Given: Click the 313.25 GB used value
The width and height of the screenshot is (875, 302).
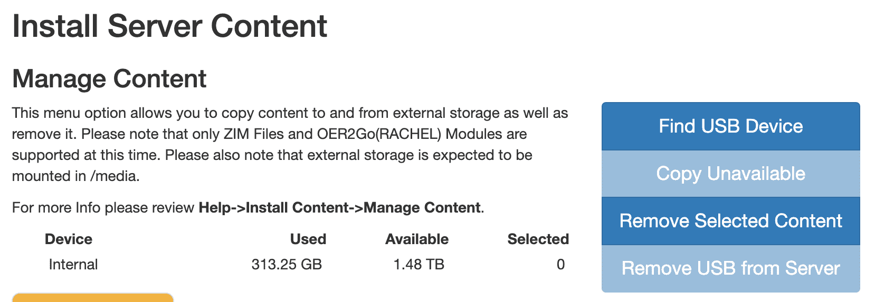Looking at the screenshot, I should pos(287,264).
